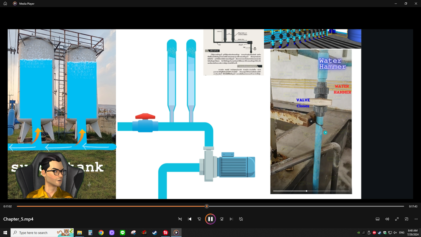421x237 pixels.
Task: Toggle the muted system speaker icon
Action: coord(395,233)
